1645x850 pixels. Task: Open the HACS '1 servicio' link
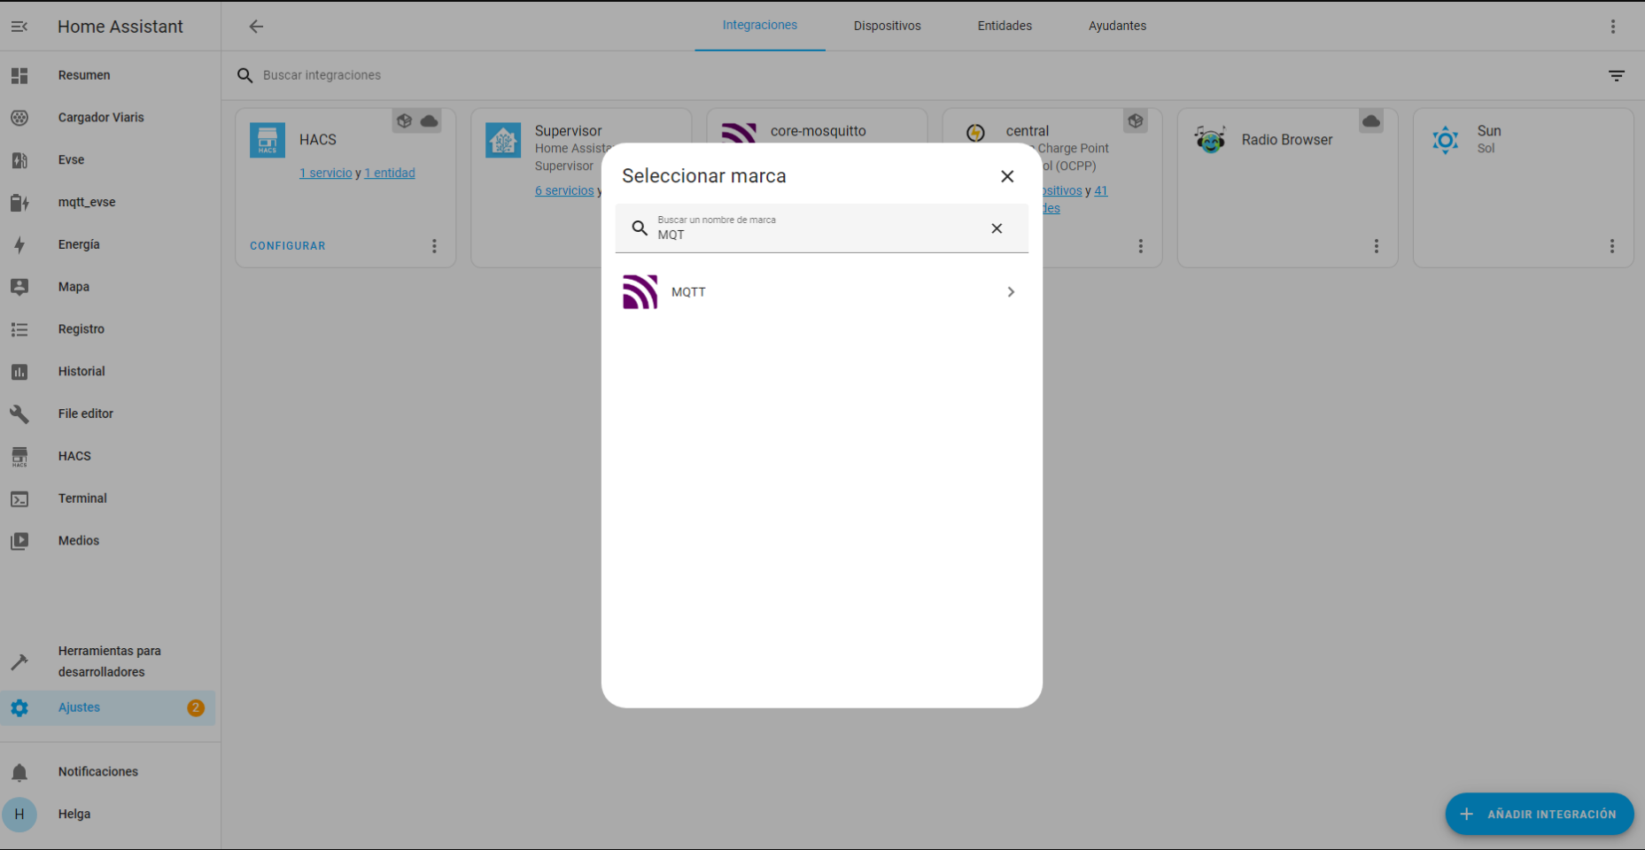click(326, 173)
